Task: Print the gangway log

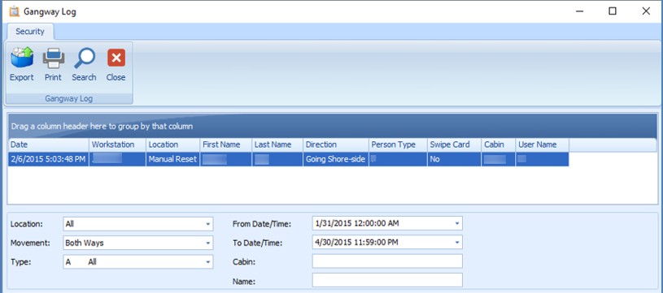Action: pos(53,64)
